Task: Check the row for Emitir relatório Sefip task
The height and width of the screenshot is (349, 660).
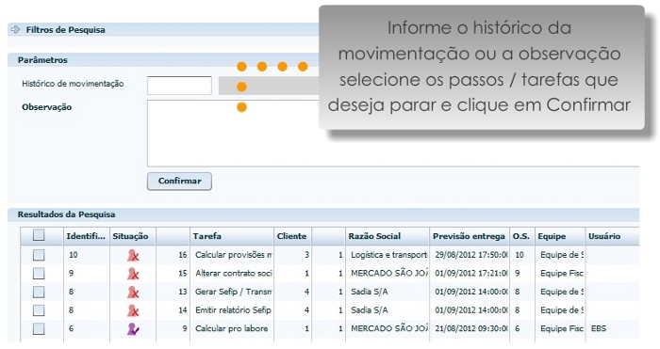Action: (x=39, y=310)
